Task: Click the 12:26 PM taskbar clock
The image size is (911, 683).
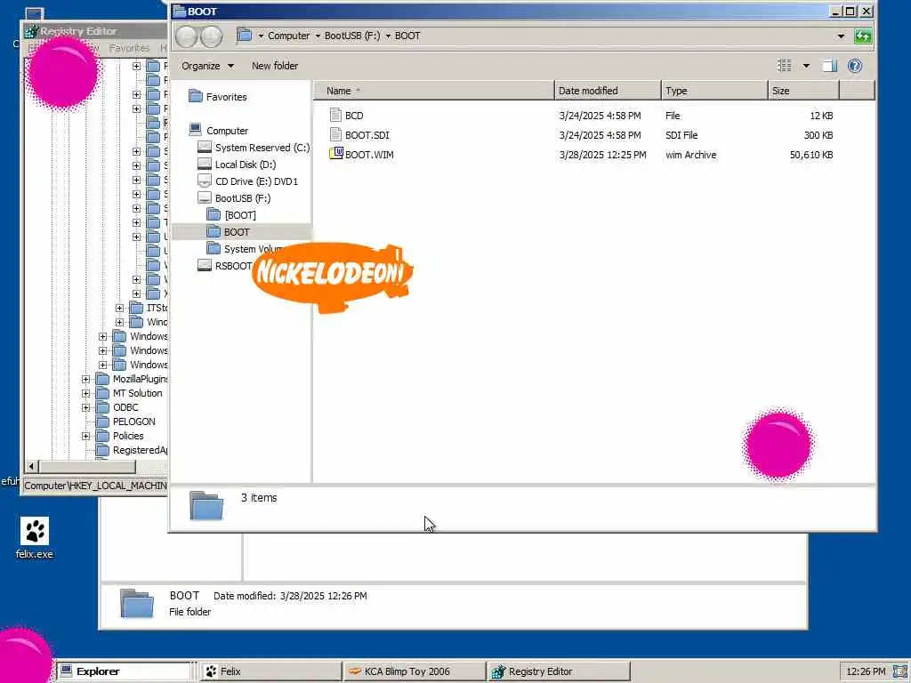Action: coord(866,671)
